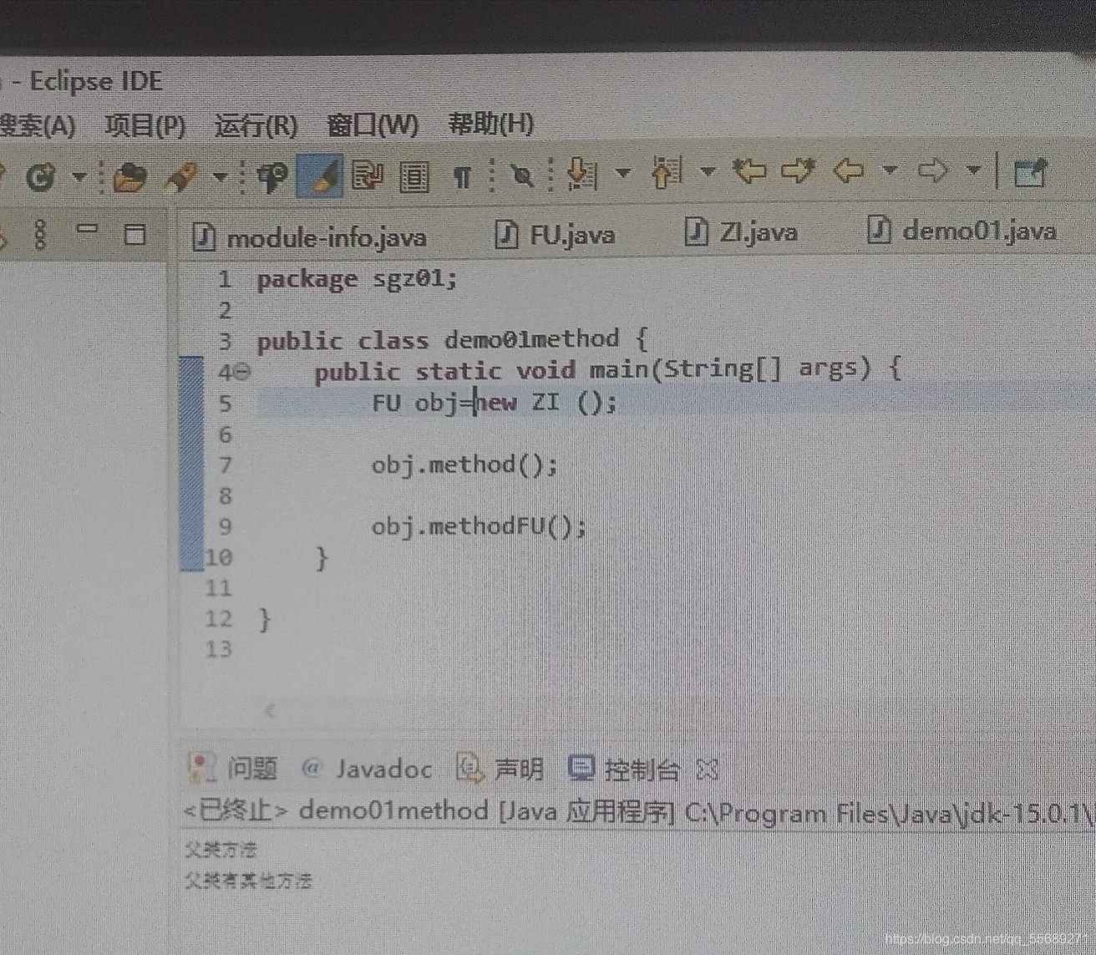Screen dimensions: 1096x955
Task: Click the Declaration tab icon
Action: tap(469, 768)
